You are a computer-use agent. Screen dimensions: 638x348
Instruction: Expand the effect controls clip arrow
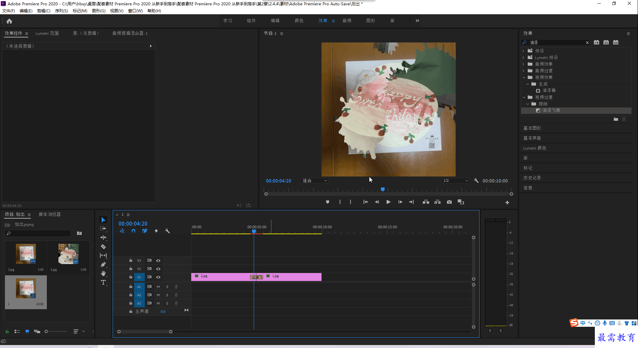pos(151,46)
